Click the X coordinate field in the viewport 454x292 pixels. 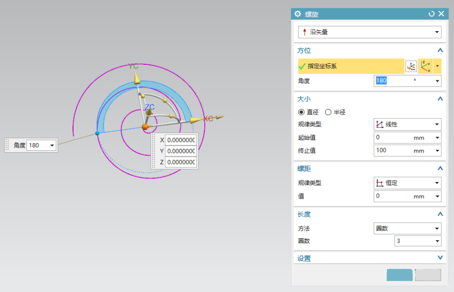pyautogui.click(x=181, y=140)
